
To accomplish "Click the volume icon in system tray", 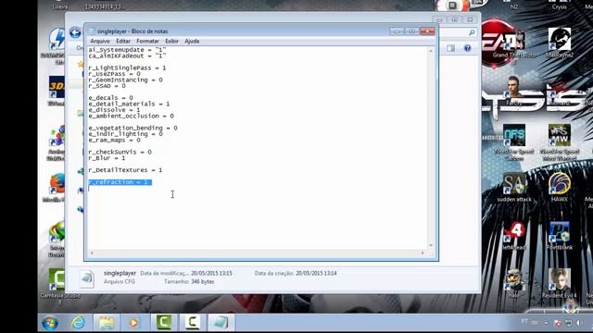I will (578, 323).
